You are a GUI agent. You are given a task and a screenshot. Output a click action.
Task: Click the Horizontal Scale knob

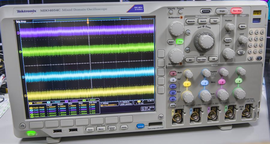pos(228,53)
